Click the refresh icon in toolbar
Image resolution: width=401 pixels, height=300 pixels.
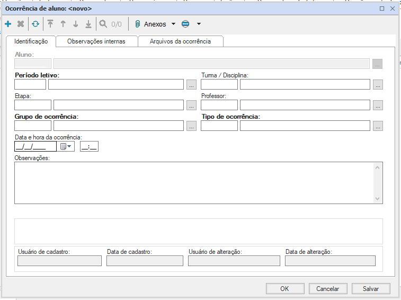tap(35, 24)
